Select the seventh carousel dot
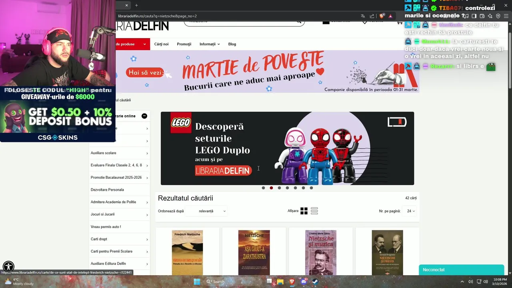Viewport: 512px width, 288px height. click(311, 188)
